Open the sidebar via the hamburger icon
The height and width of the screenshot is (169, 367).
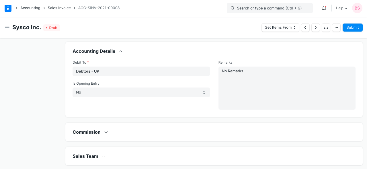7,28
